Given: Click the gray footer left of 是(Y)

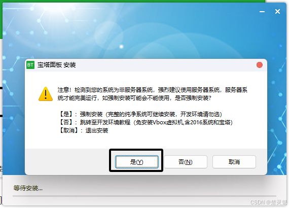Looking at the screenshot, I should tap(67, 162).
